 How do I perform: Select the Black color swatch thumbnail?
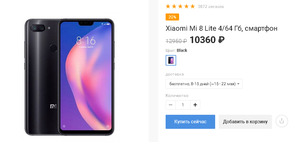point(171,60)
